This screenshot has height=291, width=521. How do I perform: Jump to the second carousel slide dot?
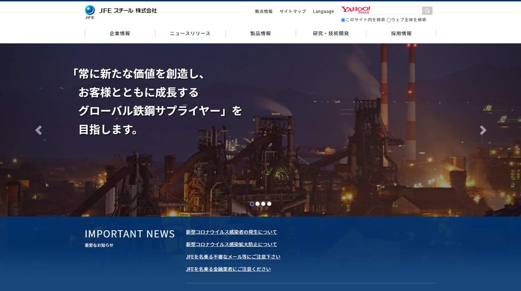[257, 204]
